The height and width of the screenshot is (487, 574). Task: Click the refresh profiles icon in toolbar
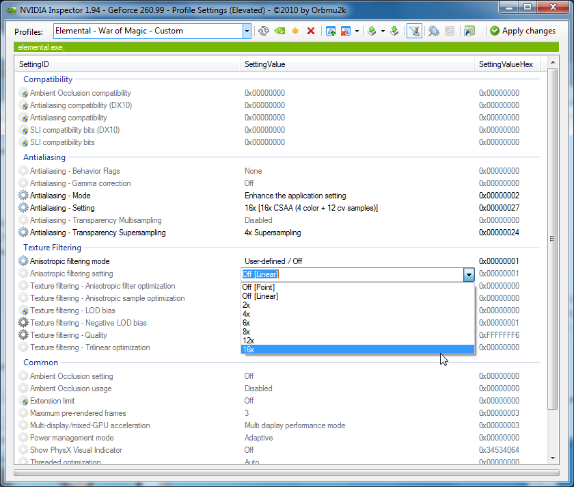coord(264,31)
